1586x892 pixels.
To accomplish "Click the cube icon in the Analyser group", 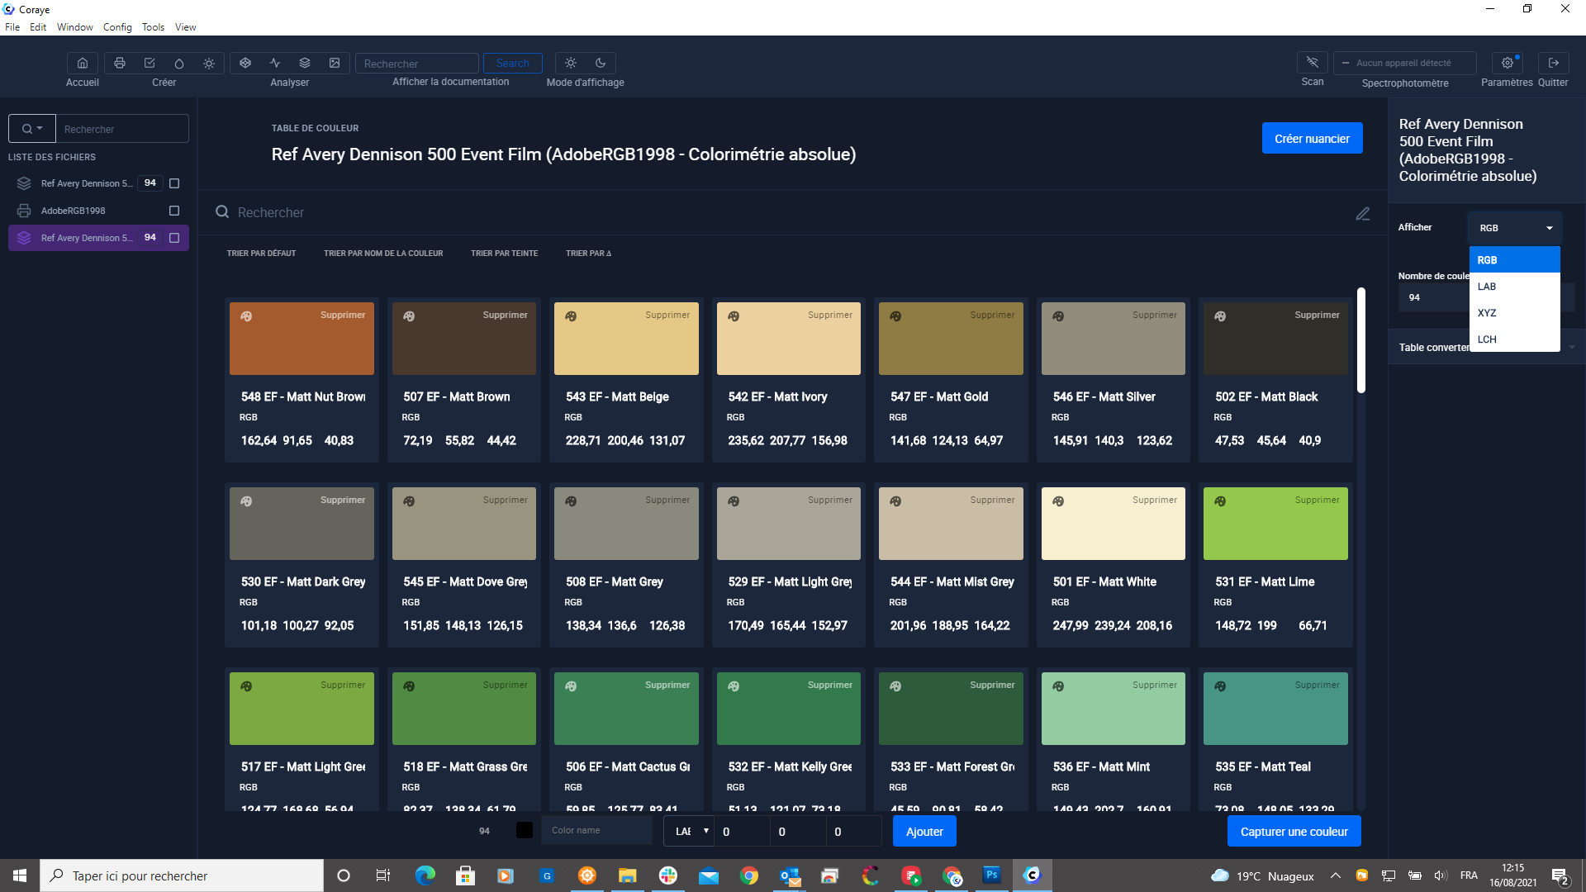I will pos(245,63).
